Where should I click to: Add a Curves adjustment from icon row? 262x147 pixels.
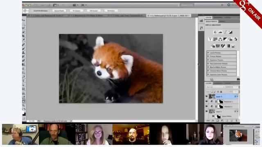[225, 32]
